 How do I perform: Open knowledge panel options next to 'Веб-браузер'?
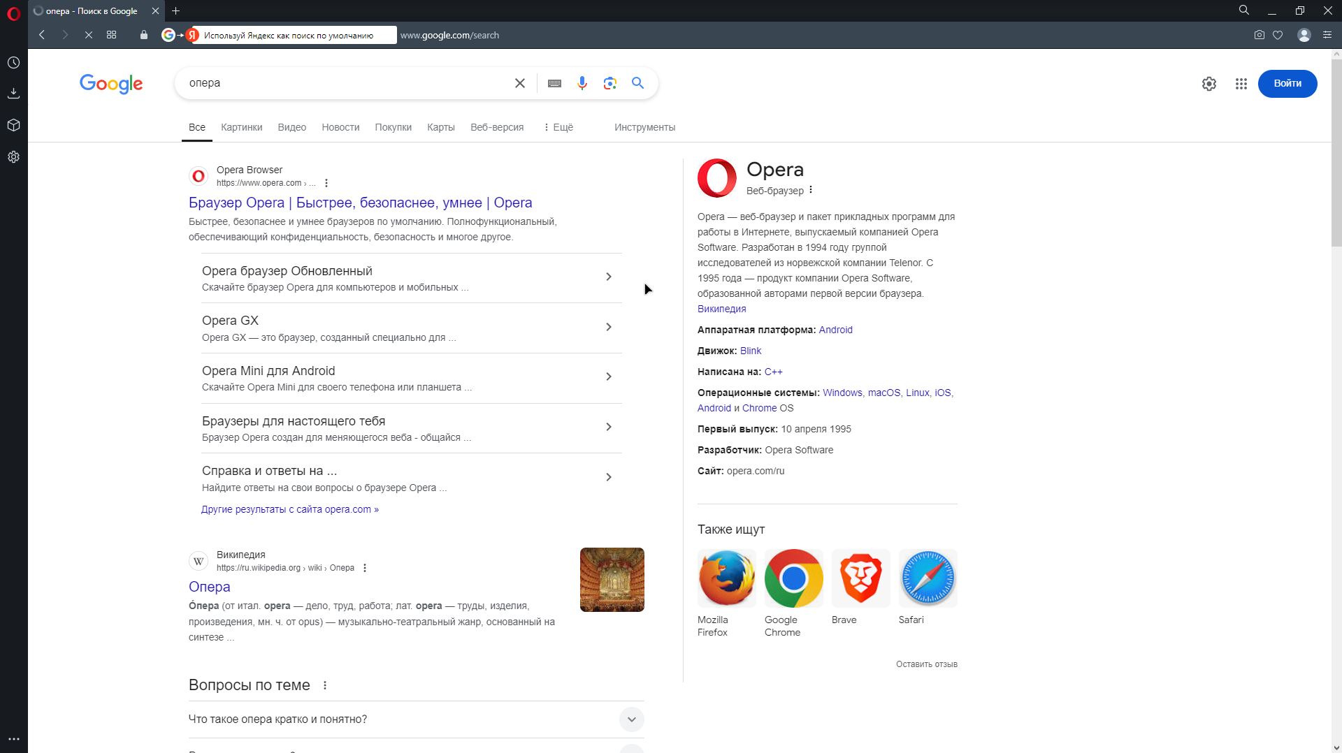(x=811, y=190)
